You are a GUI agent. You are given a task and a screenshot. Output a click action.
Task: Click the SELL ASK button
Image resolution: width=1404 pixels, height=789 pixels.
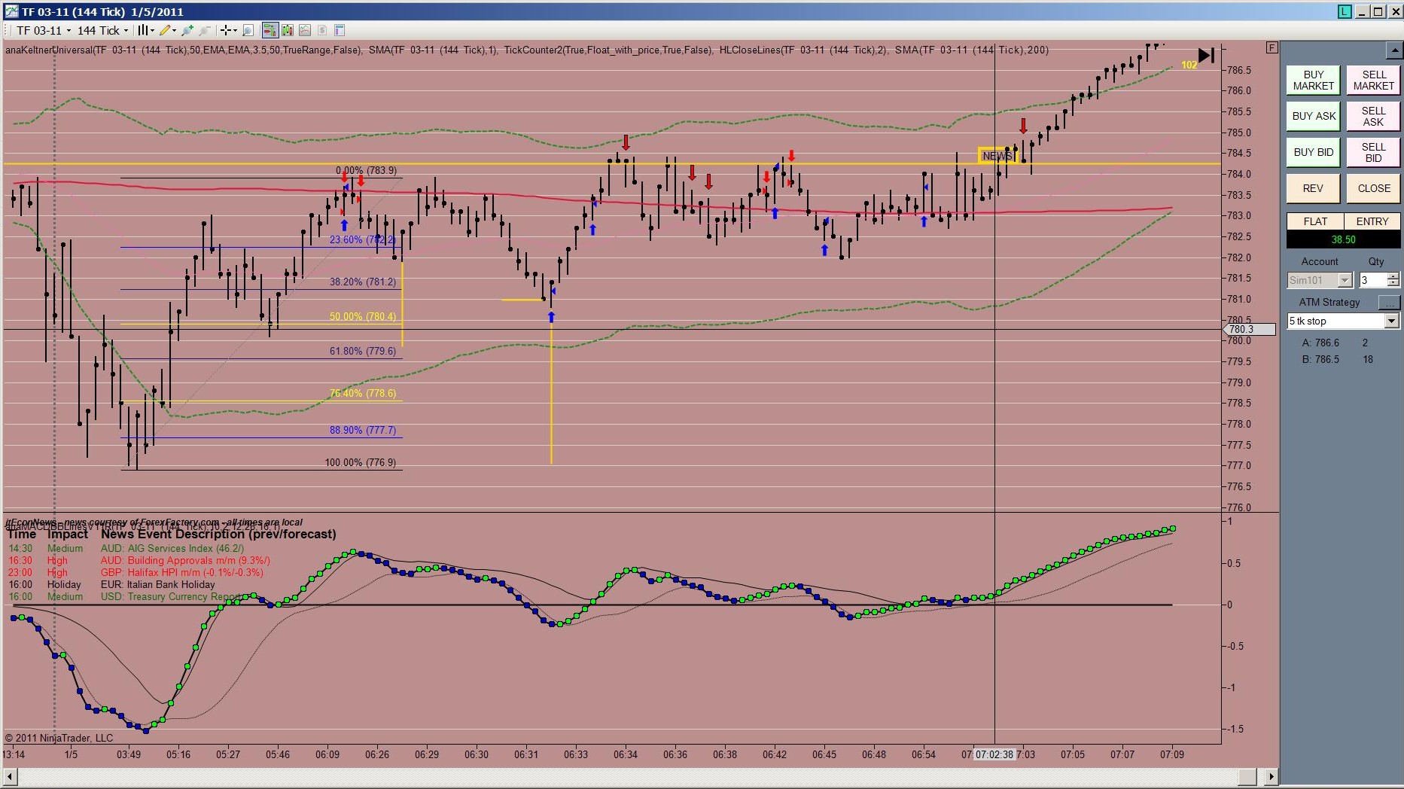tap(1373, 116)
